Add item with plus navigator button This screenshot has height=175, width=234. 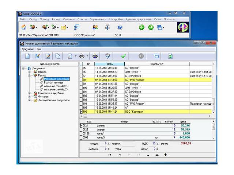click(165, 155)
